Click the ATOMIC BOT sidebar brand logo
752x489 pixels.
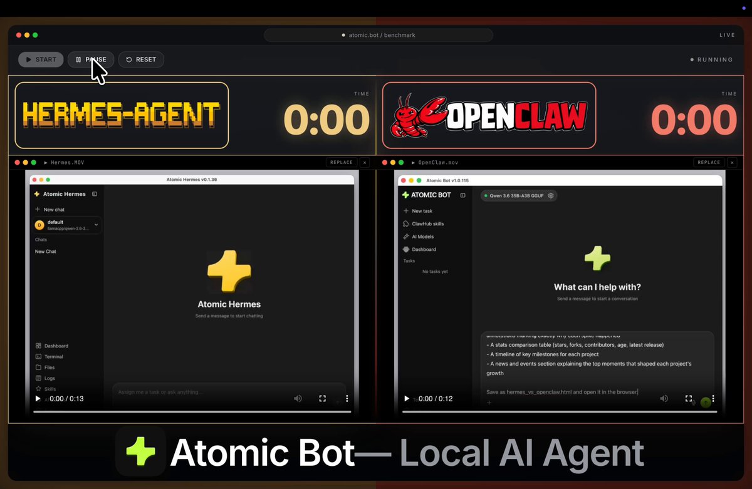click(x=426, y=195)
